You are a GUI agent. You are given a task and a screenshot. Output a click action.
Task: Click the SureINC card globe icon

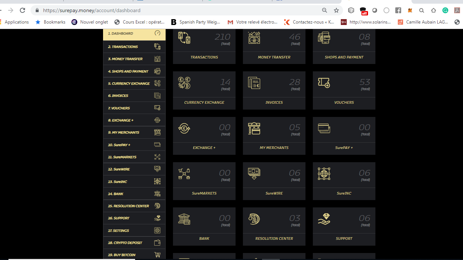[x=324, y=174]
